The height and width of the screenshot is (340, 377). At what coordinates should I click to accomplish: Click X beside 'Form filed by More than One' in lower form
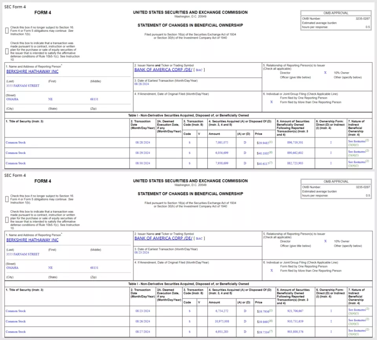click(x=271, y=271)
